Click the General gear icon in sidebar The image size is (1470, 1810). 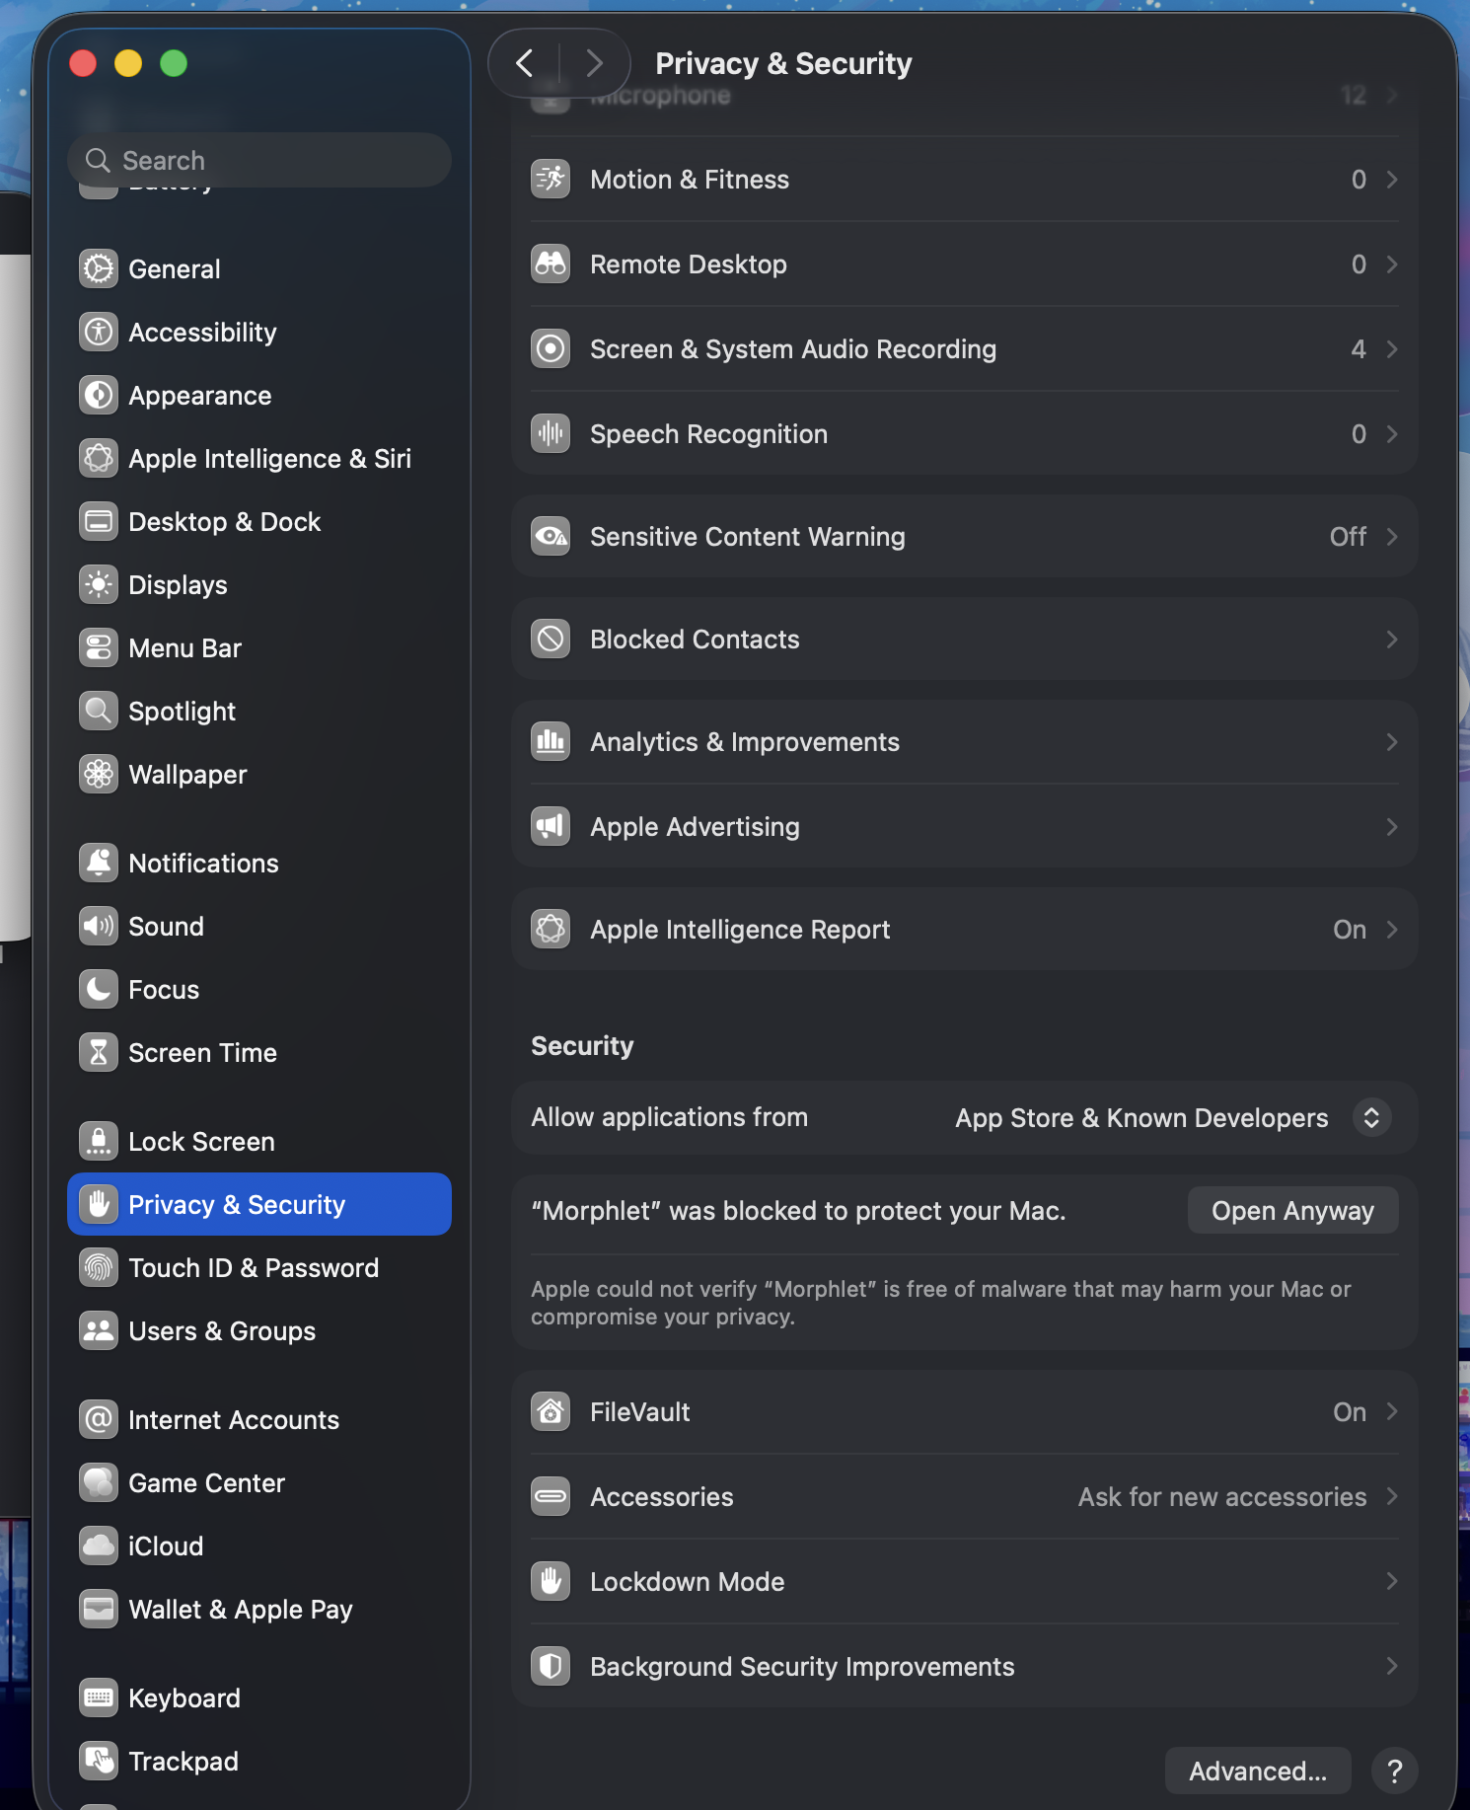point(99,268)
